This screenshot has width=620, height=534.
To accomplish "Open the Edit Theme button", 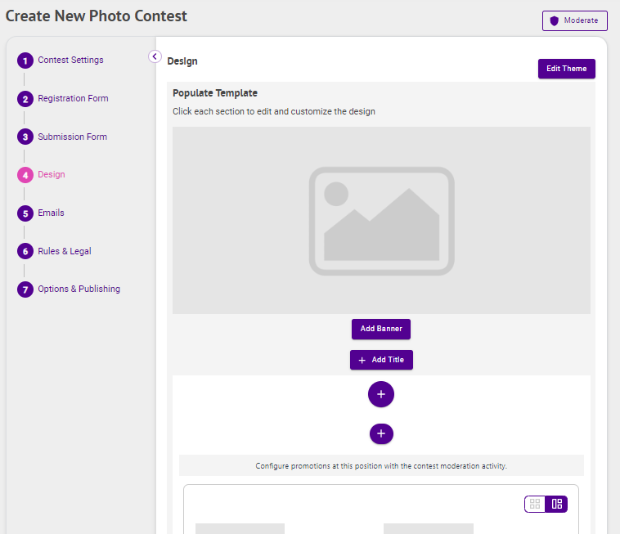I will [x=566, y=69].
